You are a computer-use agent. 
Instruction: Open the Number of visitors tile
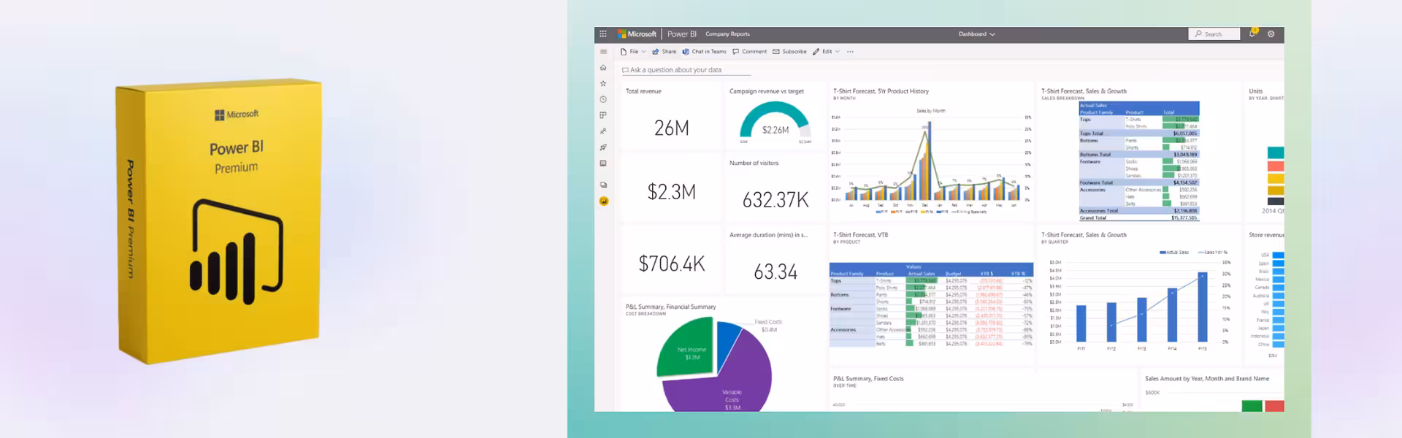click(775, 188)
